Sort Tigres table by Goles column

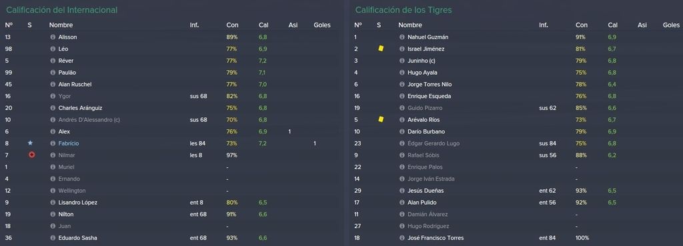[x=671, y=25]
